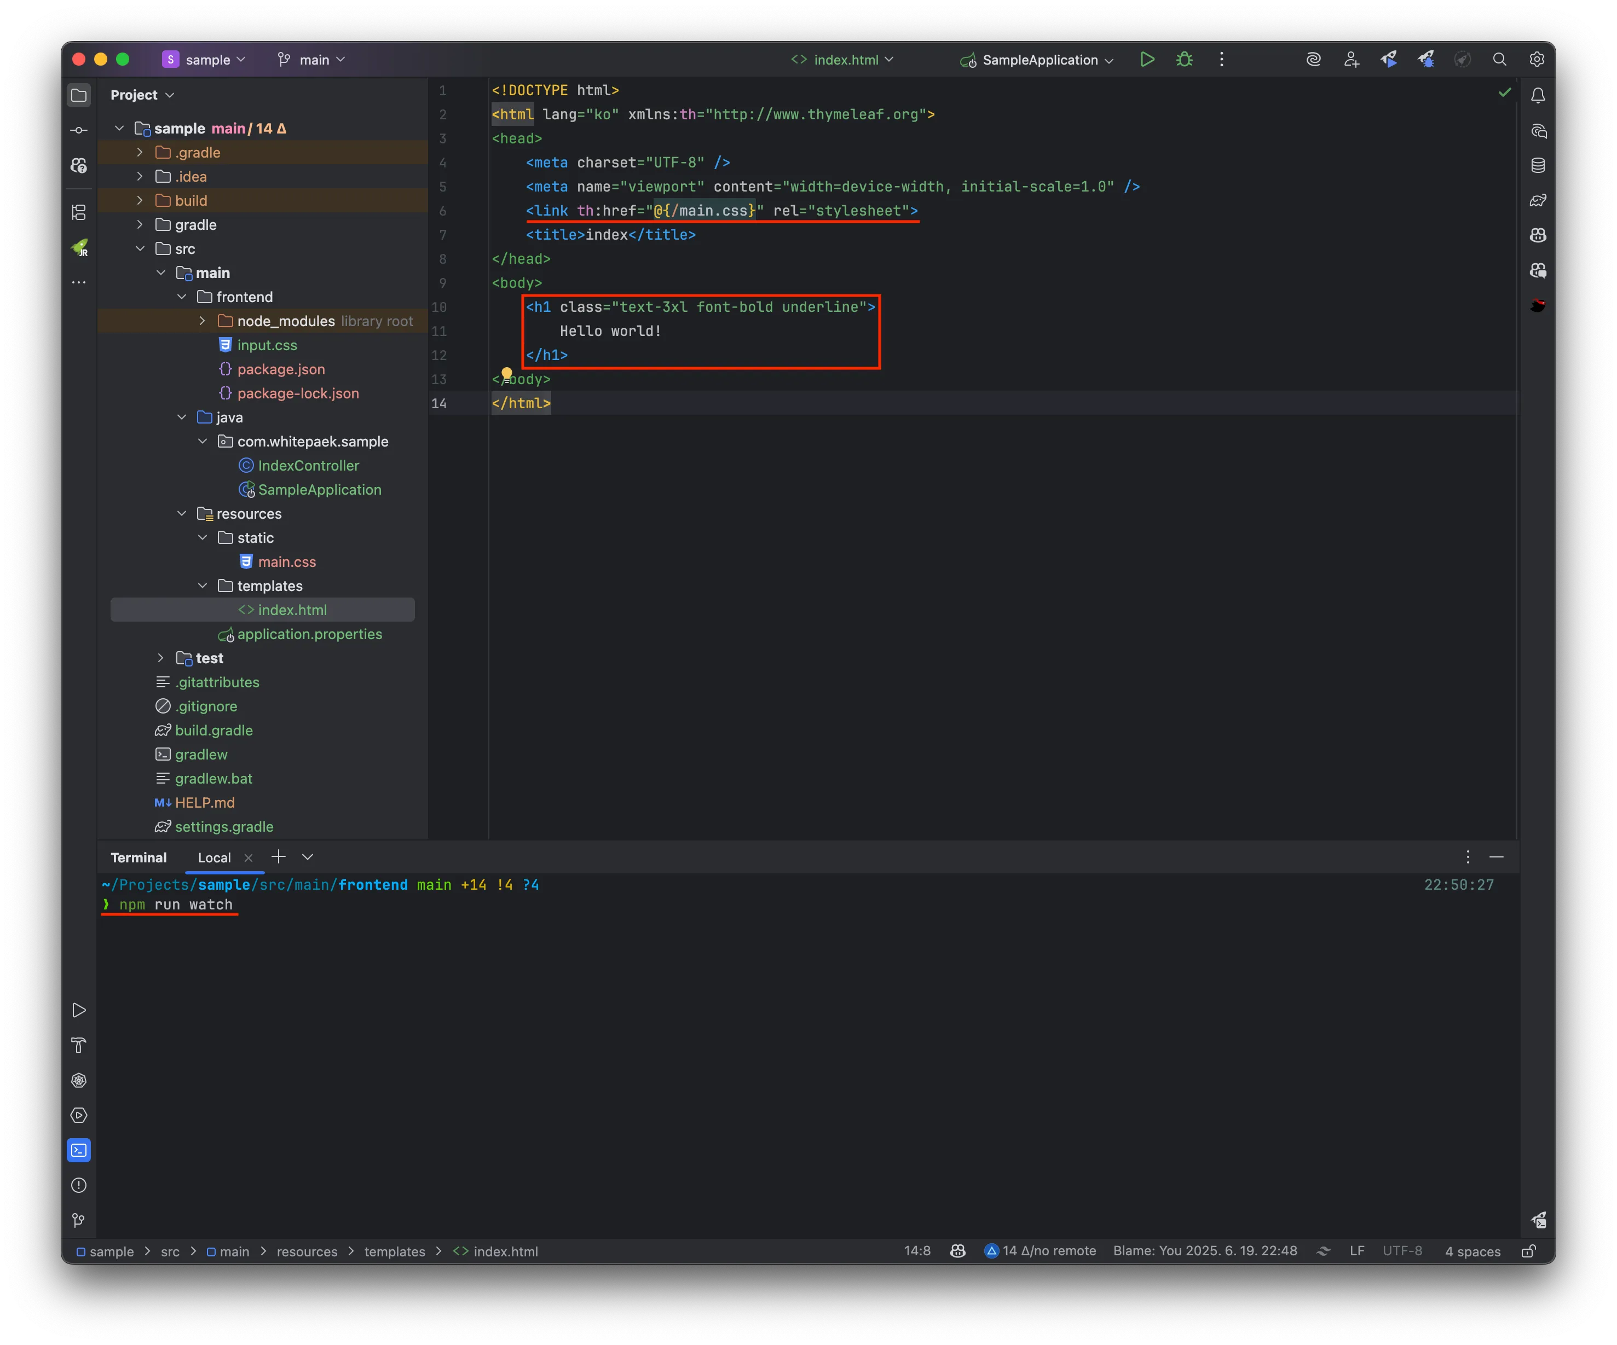Change the UTF-8 file encoding
Screen dimensions: 1617x1345
point(1402,1251)
